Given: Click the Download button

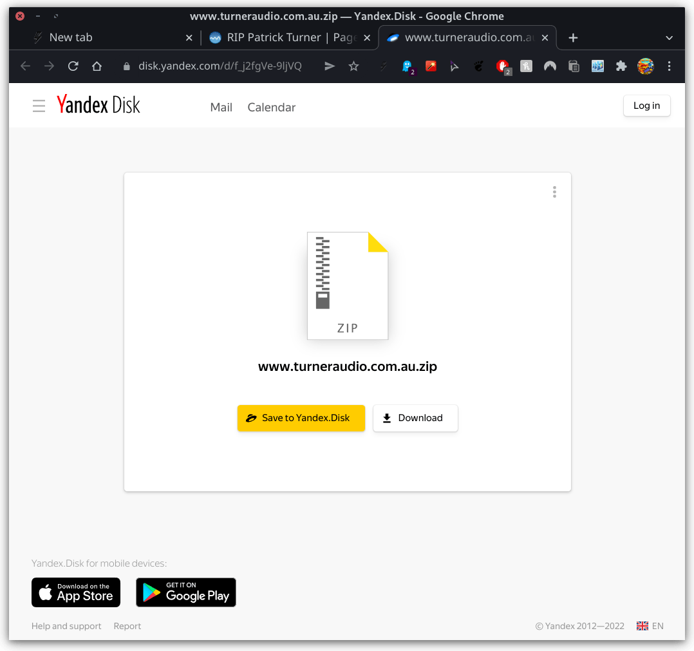Looking at the screenshot, I should pyautogui.click(x=415, y=418).
